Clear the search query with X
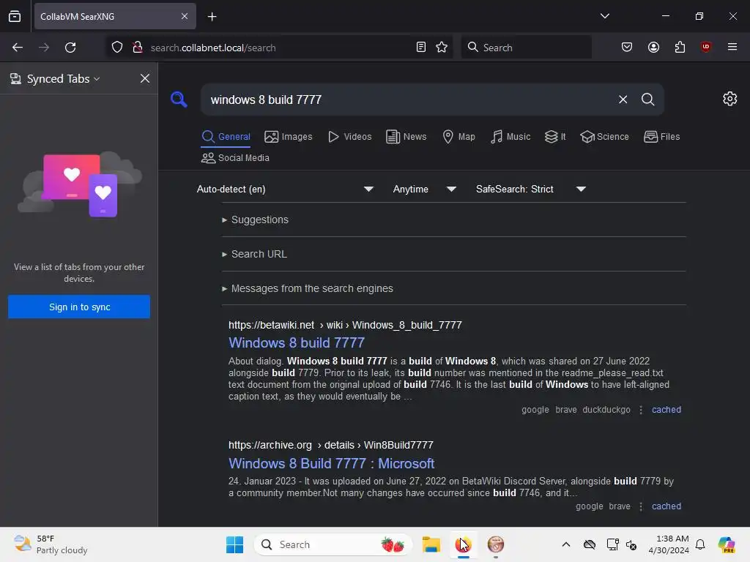This screenshot has height=562, width=750. click(623, 100)
